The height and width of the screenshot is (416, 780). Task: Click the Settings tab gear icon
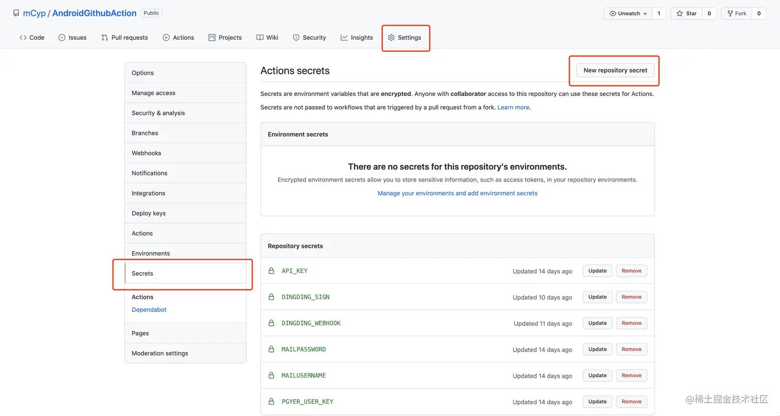(391, 38)
